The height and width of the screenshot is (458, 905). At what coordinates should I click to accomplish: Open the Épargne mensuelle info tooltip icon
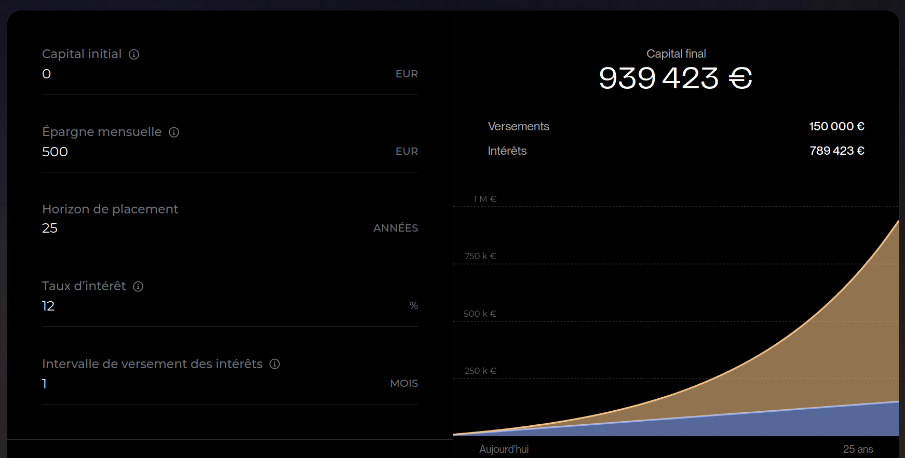tap(174, 132)
